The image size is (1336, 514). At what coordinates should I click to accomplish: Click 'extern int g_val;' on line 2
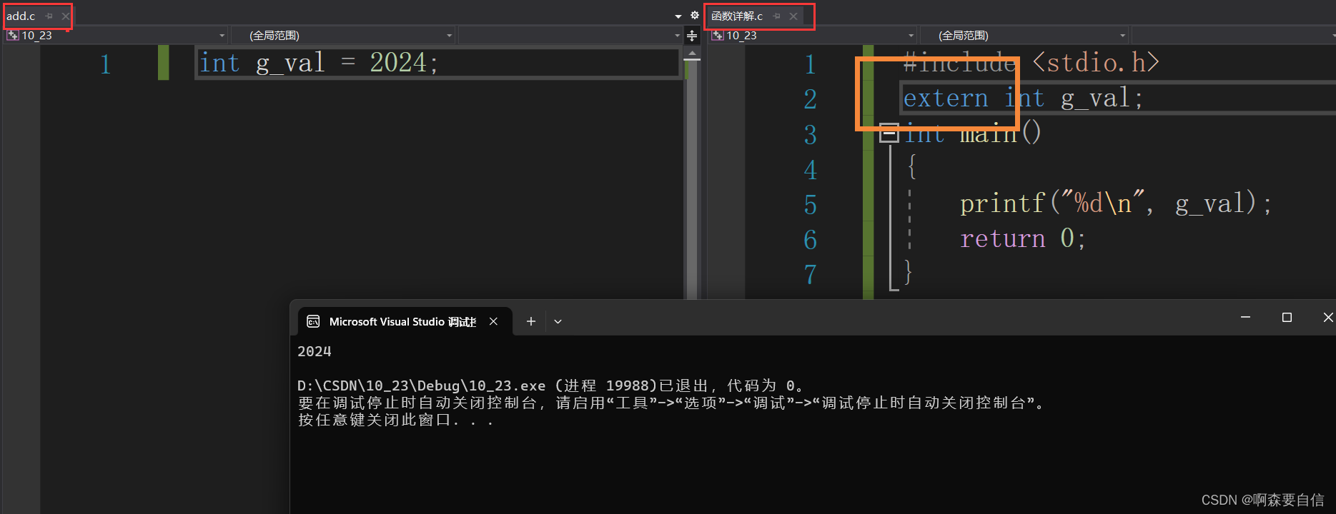tap(1023, 98)
